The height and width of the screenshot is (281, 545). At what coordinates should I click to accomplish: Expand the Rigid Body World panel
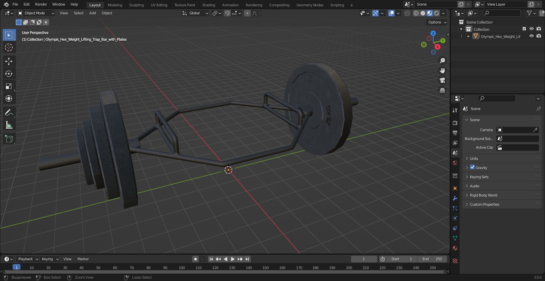[503, 195]
